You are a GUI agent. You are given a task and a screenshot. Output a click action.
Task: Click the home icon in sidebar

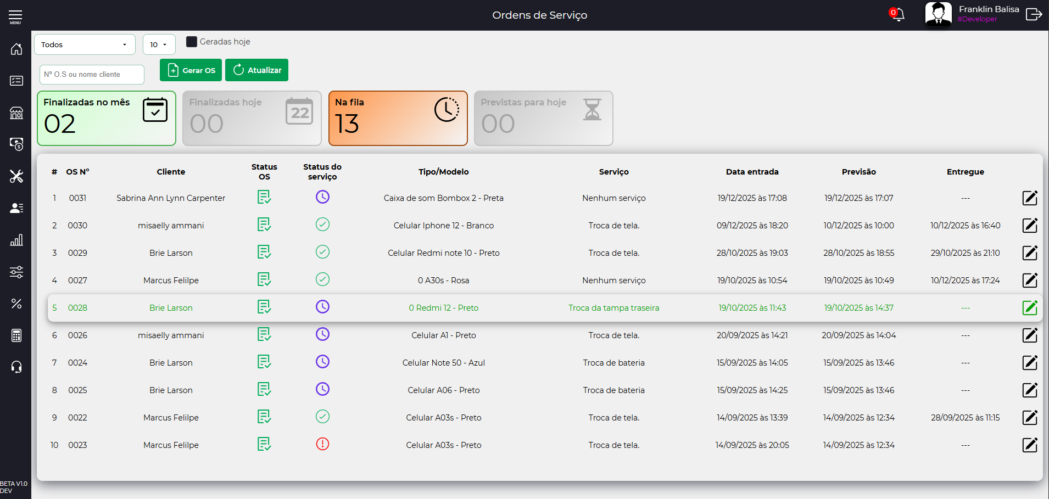point(16,49)
